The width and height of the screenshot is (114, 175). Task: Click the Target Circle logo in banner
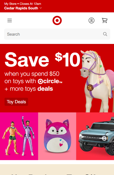(50, 81)
